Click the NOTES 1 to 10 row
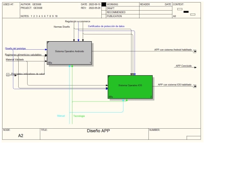Image resolution: width=229 pixels, height=172 pixels. [x=39, y=16]
